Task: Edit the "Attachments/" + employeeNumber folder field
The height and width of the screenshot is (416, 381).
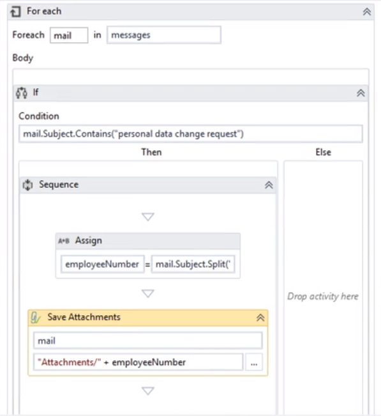Action: click(138, 362)
